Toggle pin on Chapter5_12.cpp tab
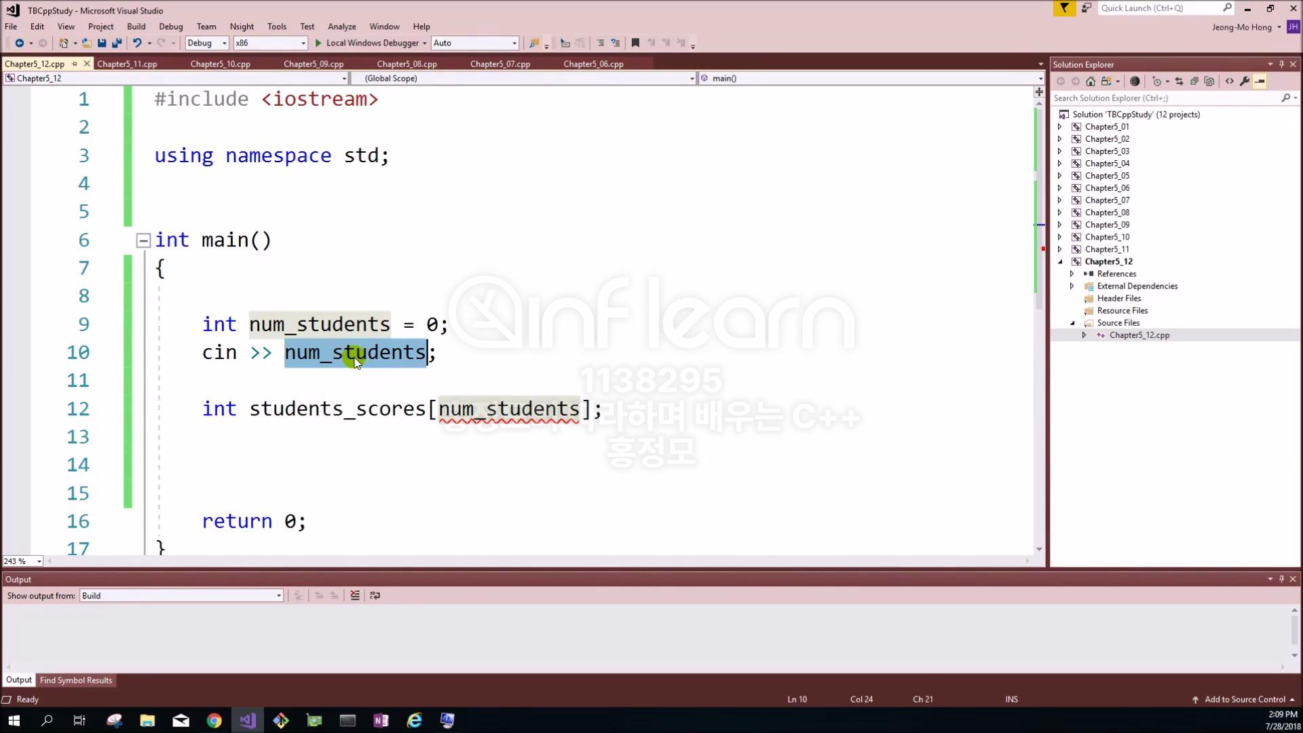Screen dimensions: 1303x733 coord(75,64)
